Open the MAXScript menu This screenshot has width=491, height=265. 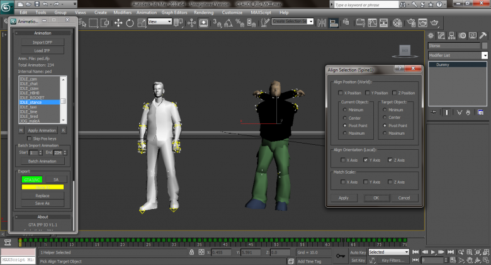261,13
